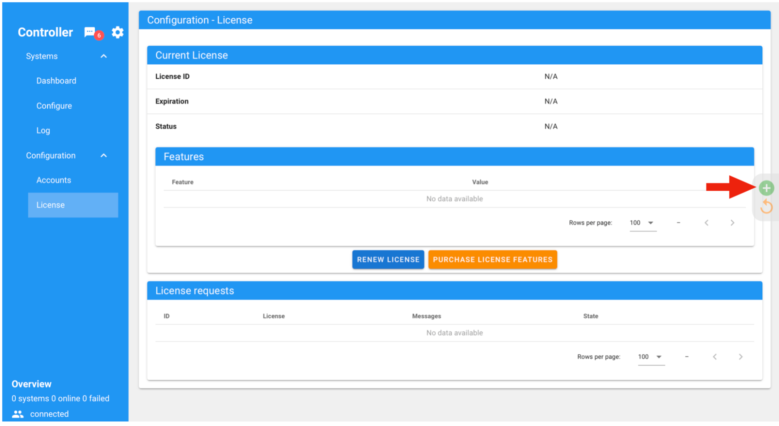Click the Purchase License Features button

pos(493,259)
